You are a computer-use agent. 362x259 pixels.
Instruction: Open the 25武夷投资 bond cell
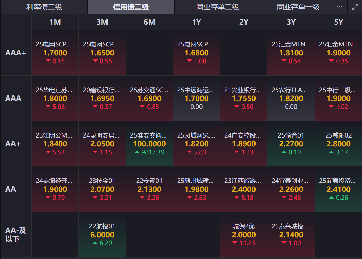point(338,189)
